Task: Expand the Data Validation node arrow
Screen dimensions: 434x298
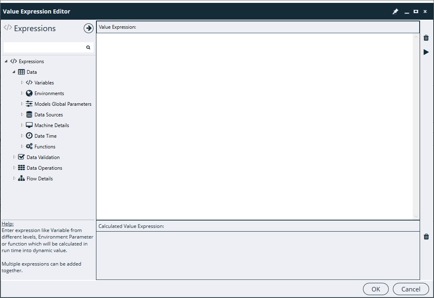Action: (x=14, y=157)
